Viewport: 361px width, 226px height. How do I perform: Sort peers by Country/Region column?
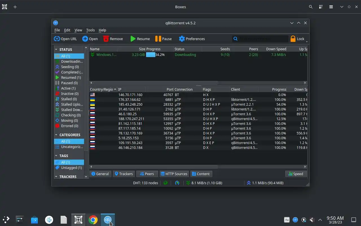point(103,89)
